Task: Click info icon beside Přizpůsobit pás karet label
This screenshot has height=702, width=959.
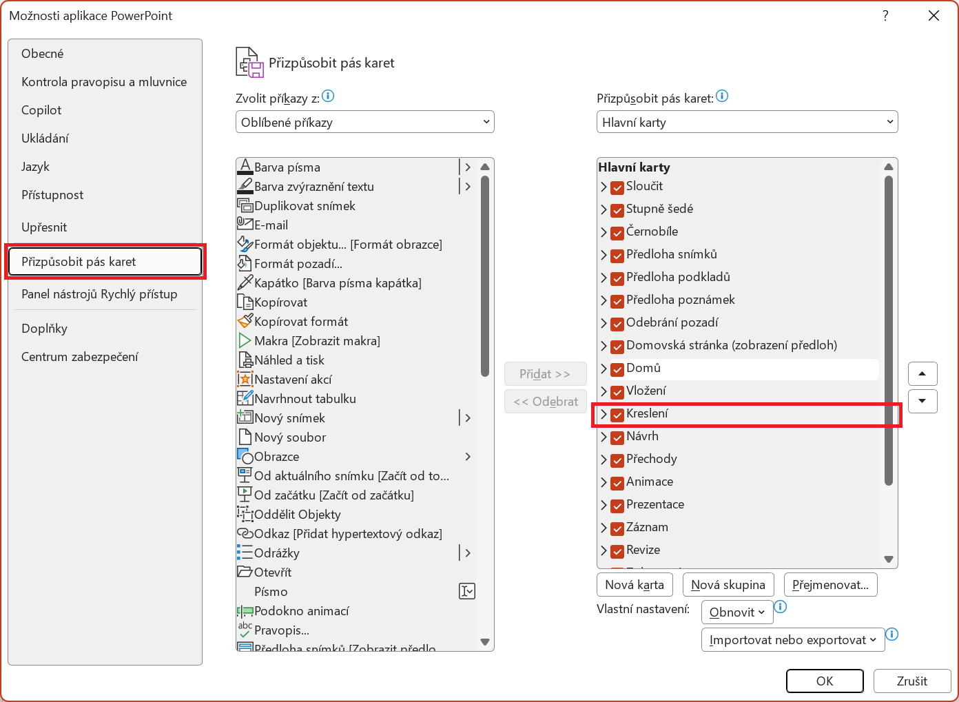Action: click(x=722, y=96)
